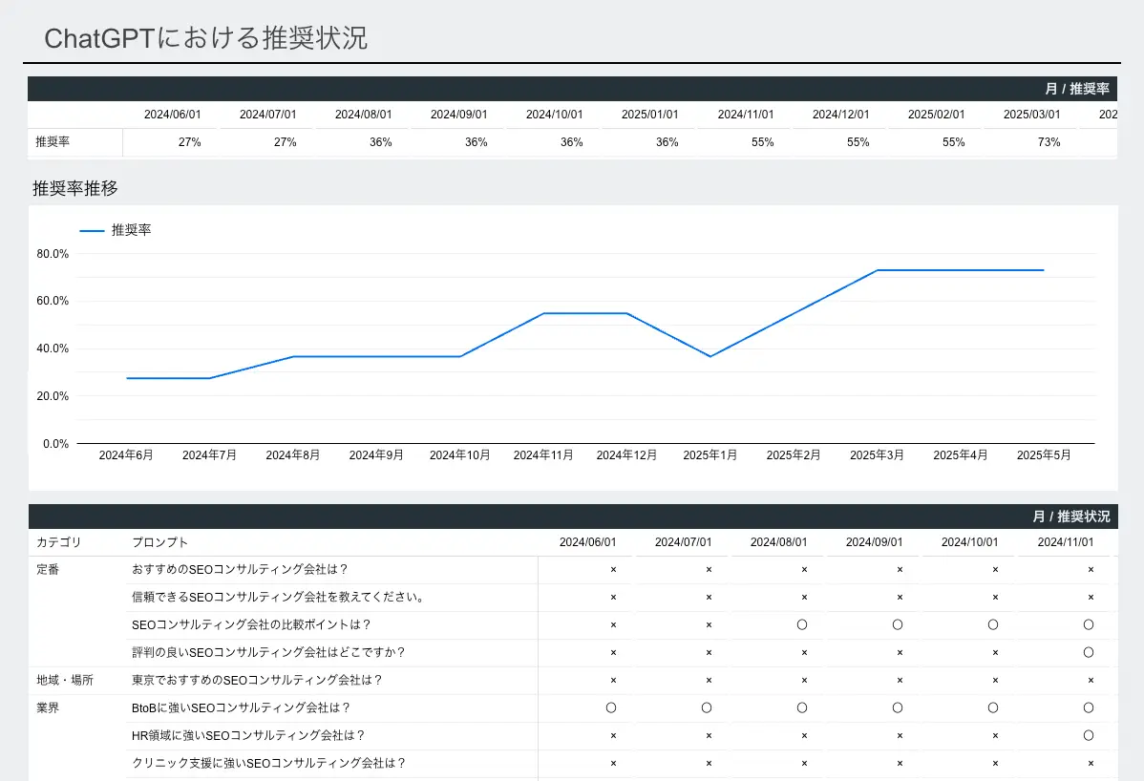Click the 2025/03/01 column header

pos(1032,115)
